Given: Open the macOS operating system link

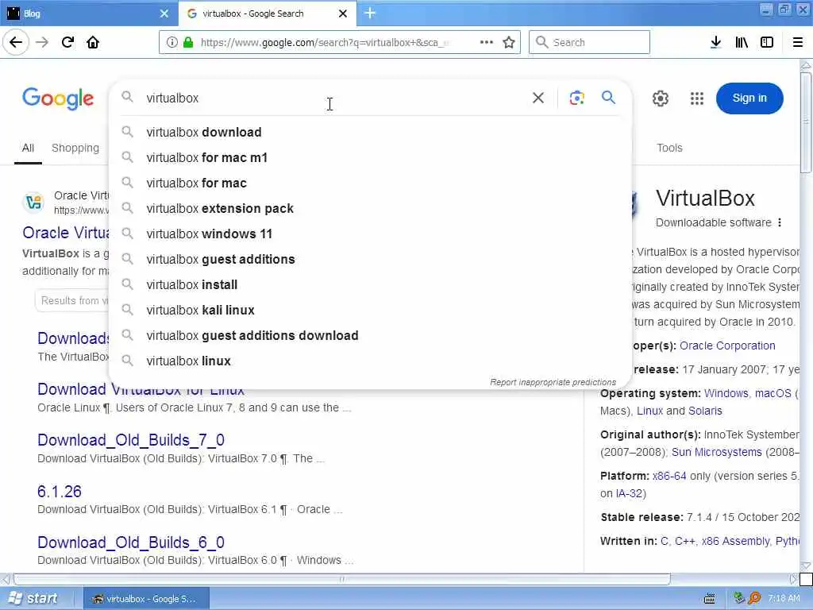Looking at the screenshot, I should tap(773, 394).
